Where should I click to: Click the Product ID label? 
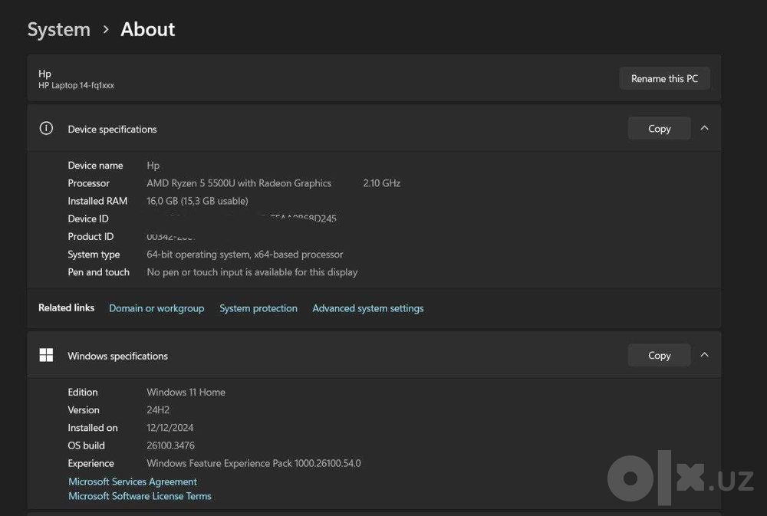click(91, 237)
